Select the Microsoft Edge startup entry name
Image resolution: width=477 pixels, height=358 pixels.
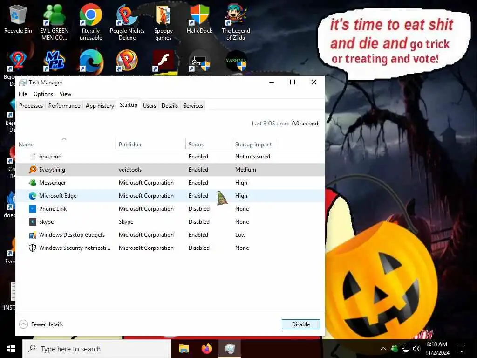(x=58, y=196)
